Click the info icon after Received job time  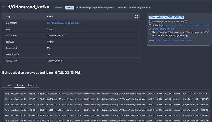(x=186, y=21)
